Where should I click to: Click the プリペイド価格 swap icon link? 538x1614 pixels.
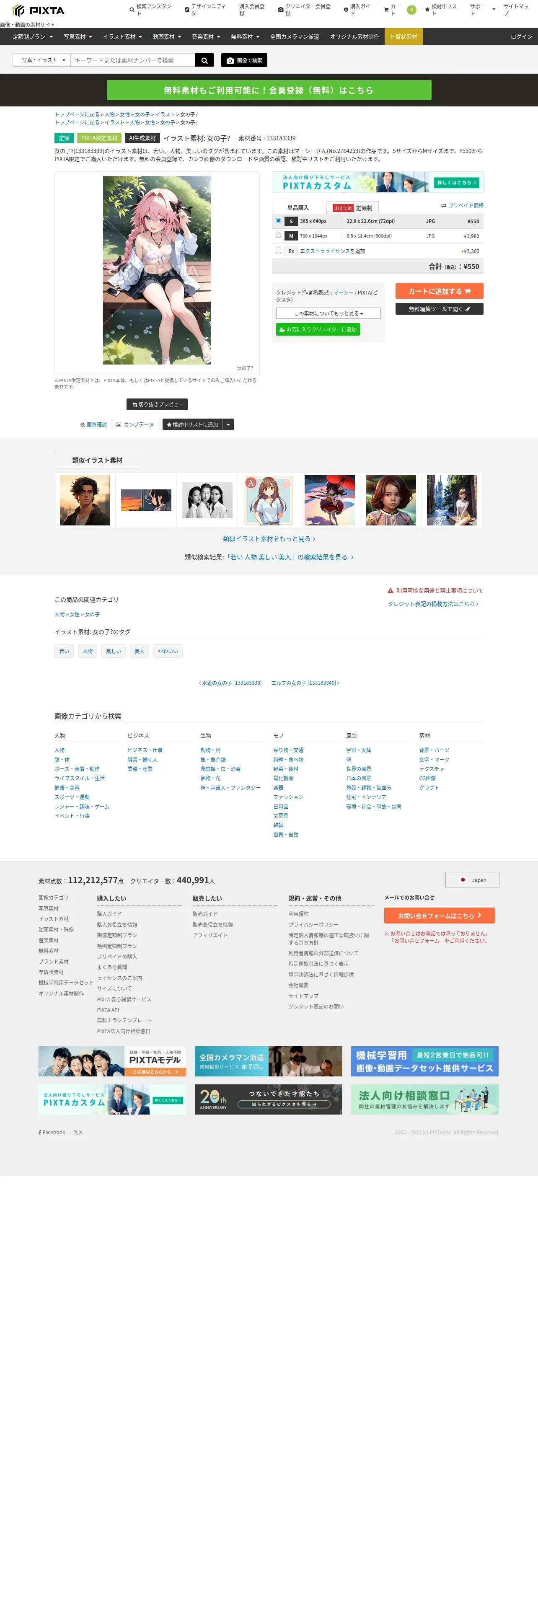(x=462, y=205)
